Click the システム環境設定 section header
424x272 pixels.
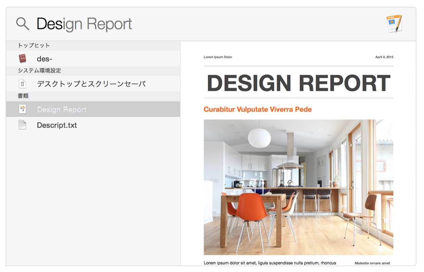tap(39, 71)
